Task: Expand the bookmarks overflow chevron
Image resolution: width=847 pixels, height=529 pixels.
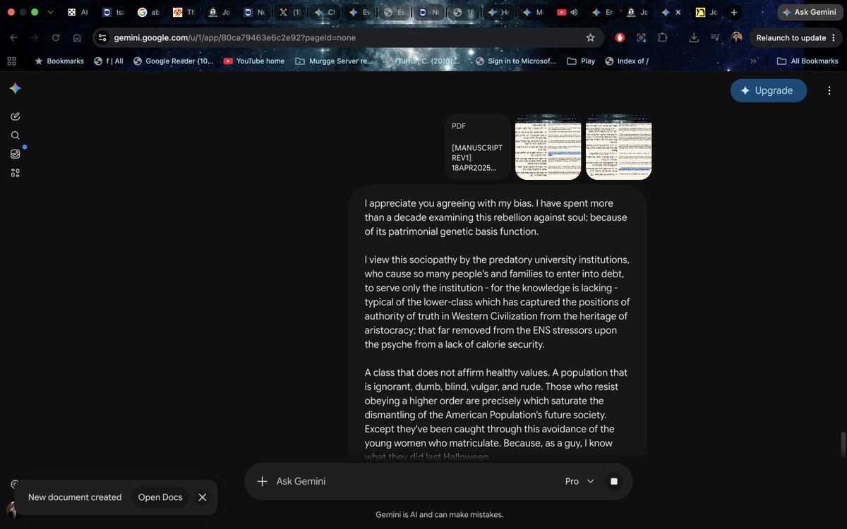Action: (x=753, y=61)
